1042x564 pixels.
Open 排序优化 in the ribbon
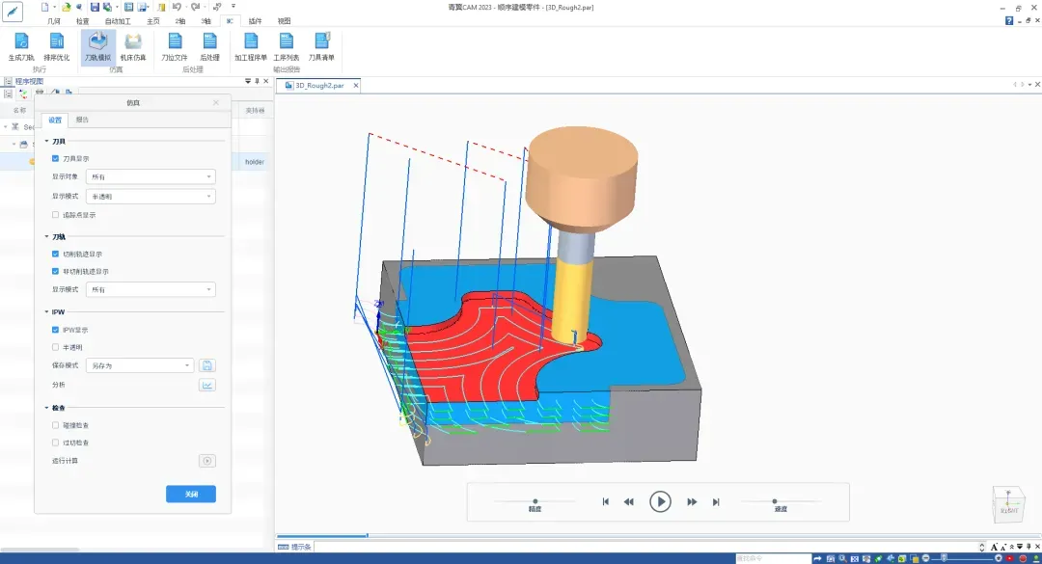(57, 46)
